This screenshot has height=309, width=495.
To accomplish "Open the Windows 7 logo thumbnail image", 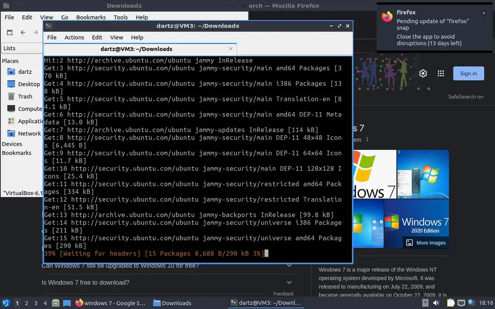I will coord(374,174).
